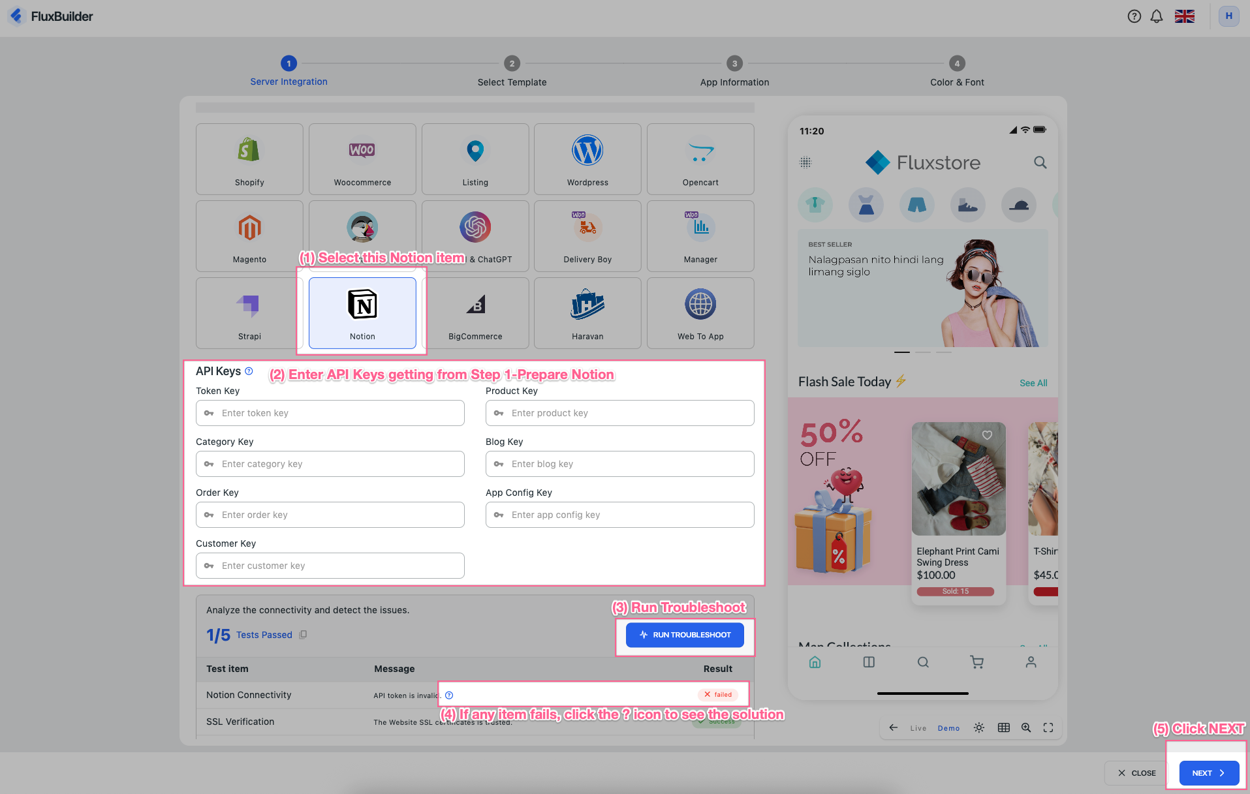Focus the Order Key field
This screenshot has height=794, width=1250.
click(330, 515)
